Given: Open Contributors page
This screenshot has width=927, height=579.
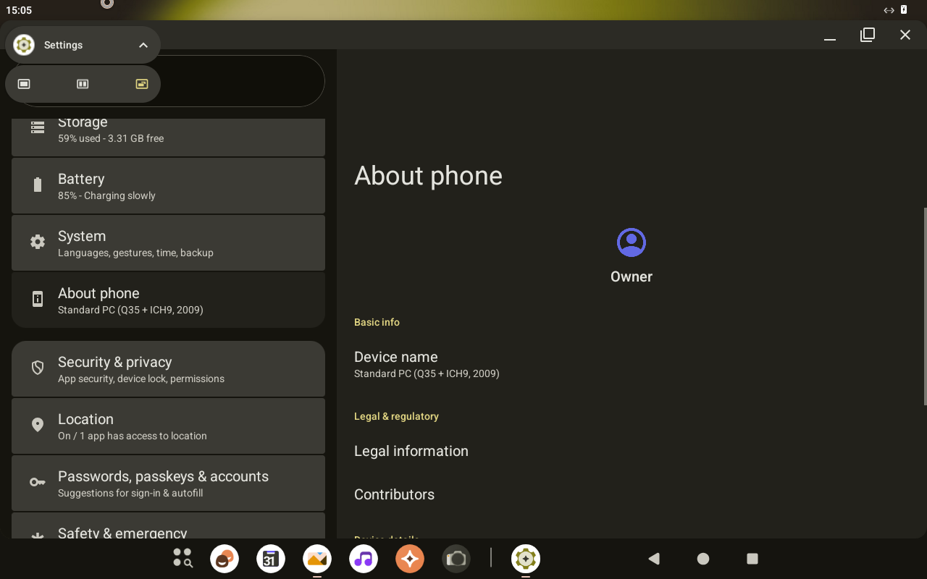Looking at the screenshot, I should 394,494.
